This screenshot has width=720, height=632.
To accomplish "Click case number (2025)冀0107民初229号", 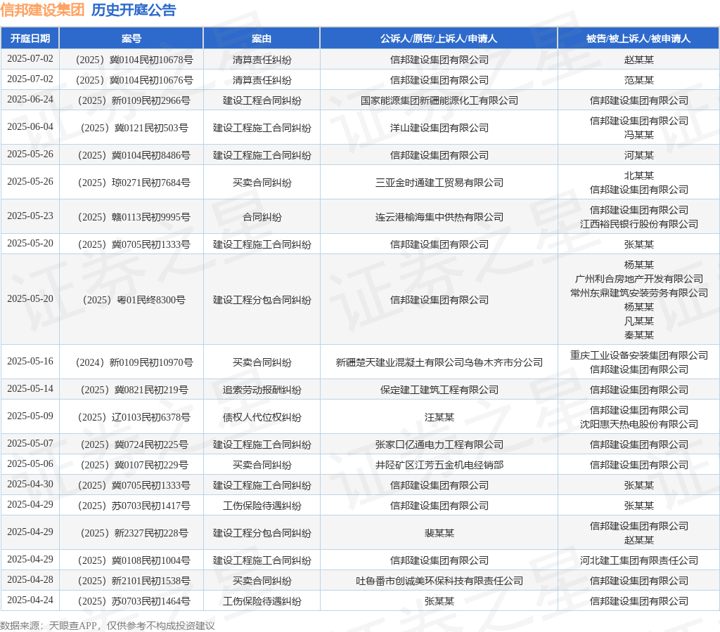I will 134,465.
